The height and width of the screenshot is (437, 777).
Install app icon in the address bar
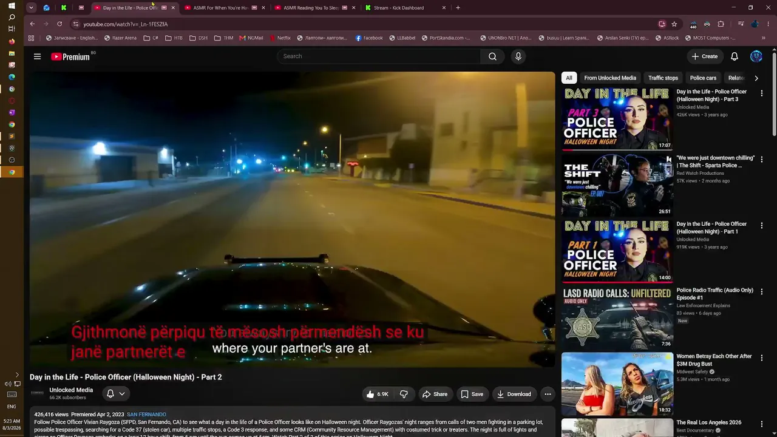[662, 24]
